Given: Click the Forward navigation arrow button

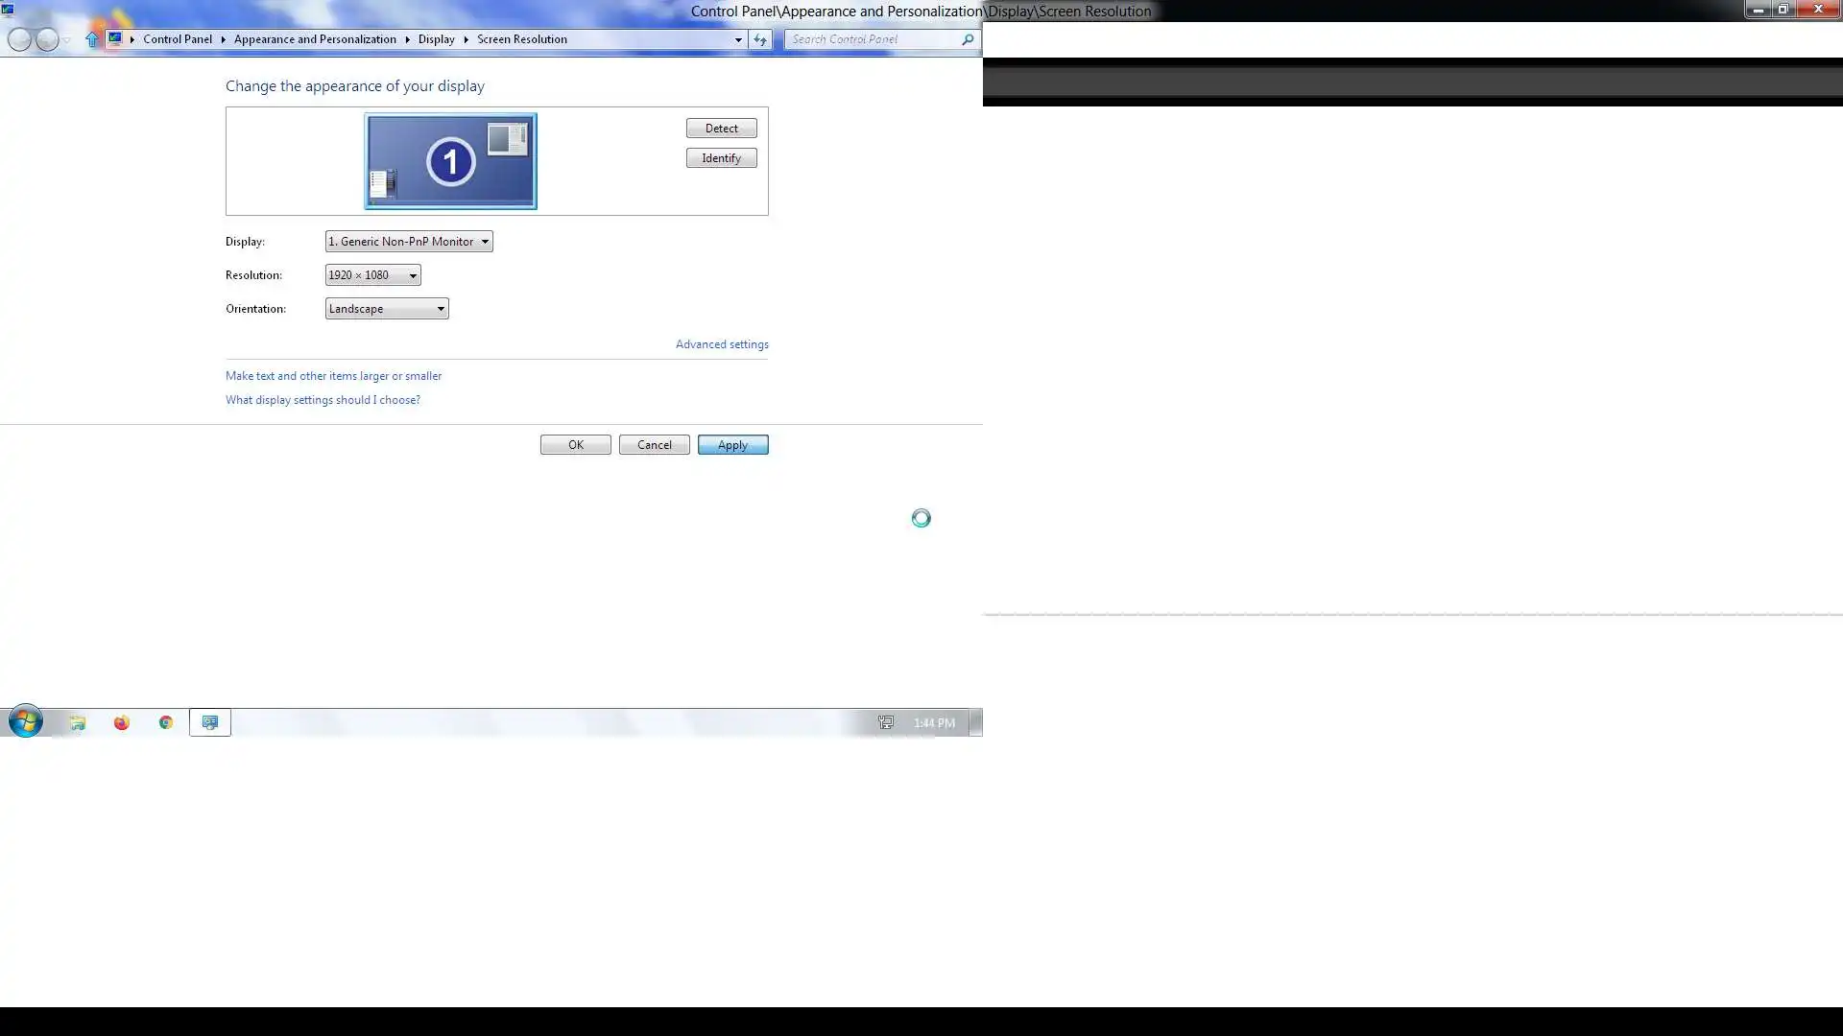Looking at the screenshot, I should 47,39.
